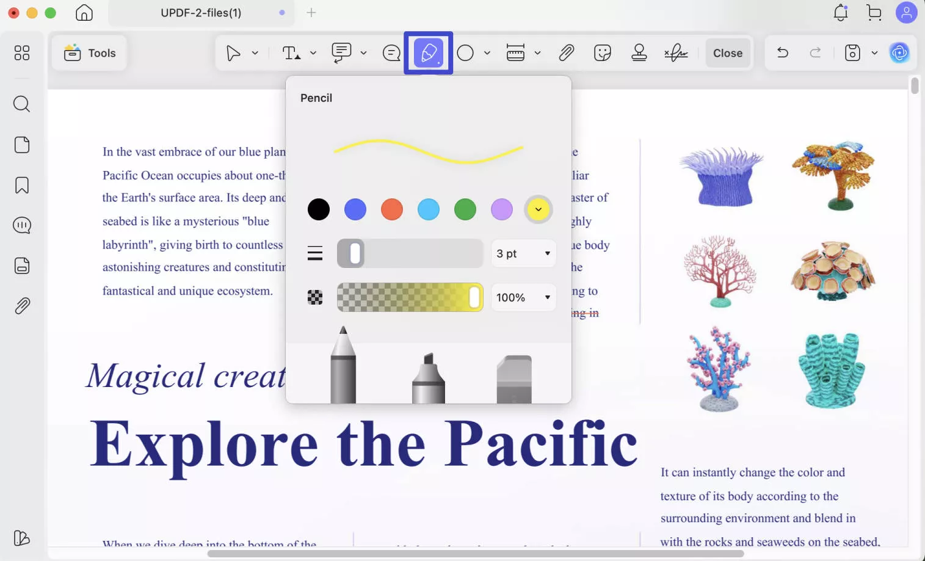Click the save file icon
The image size is (925, 561).
852,53
